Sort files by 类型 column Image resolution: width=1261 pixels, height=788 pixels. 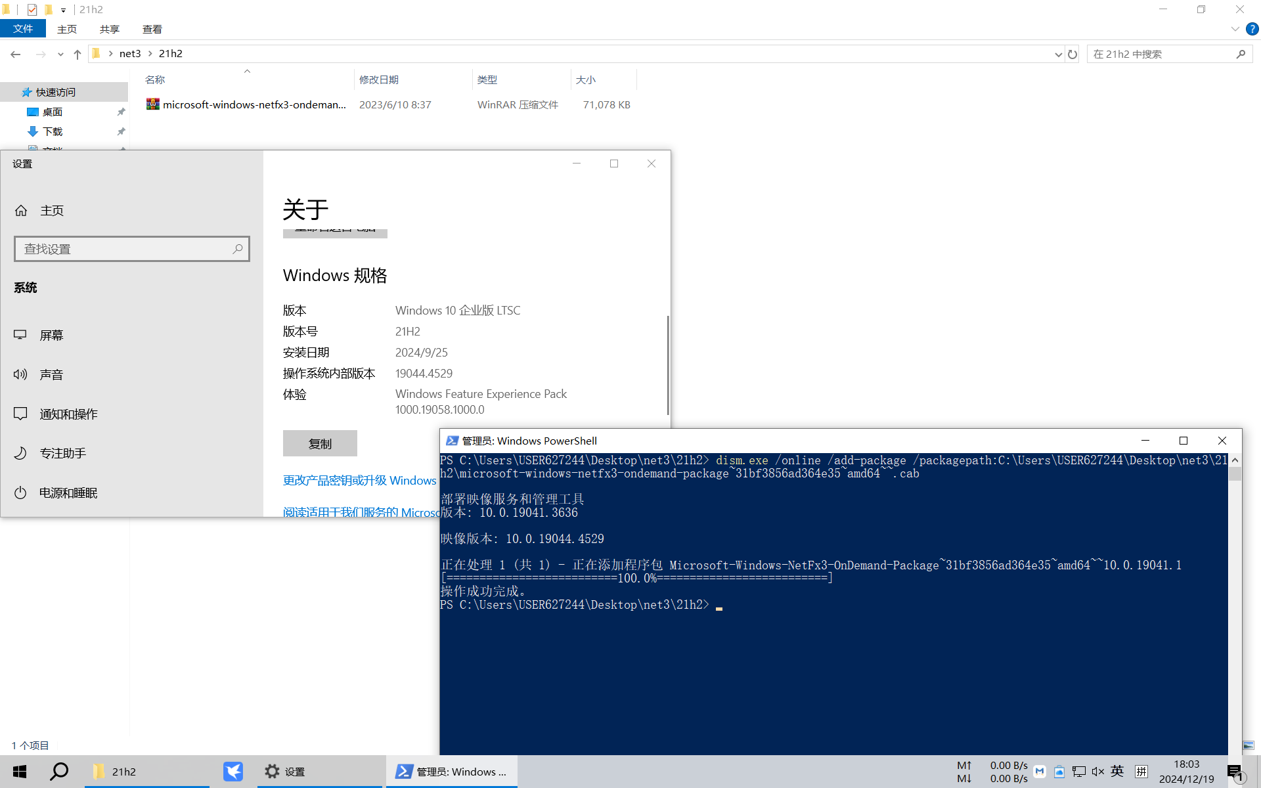pos(521,79)
